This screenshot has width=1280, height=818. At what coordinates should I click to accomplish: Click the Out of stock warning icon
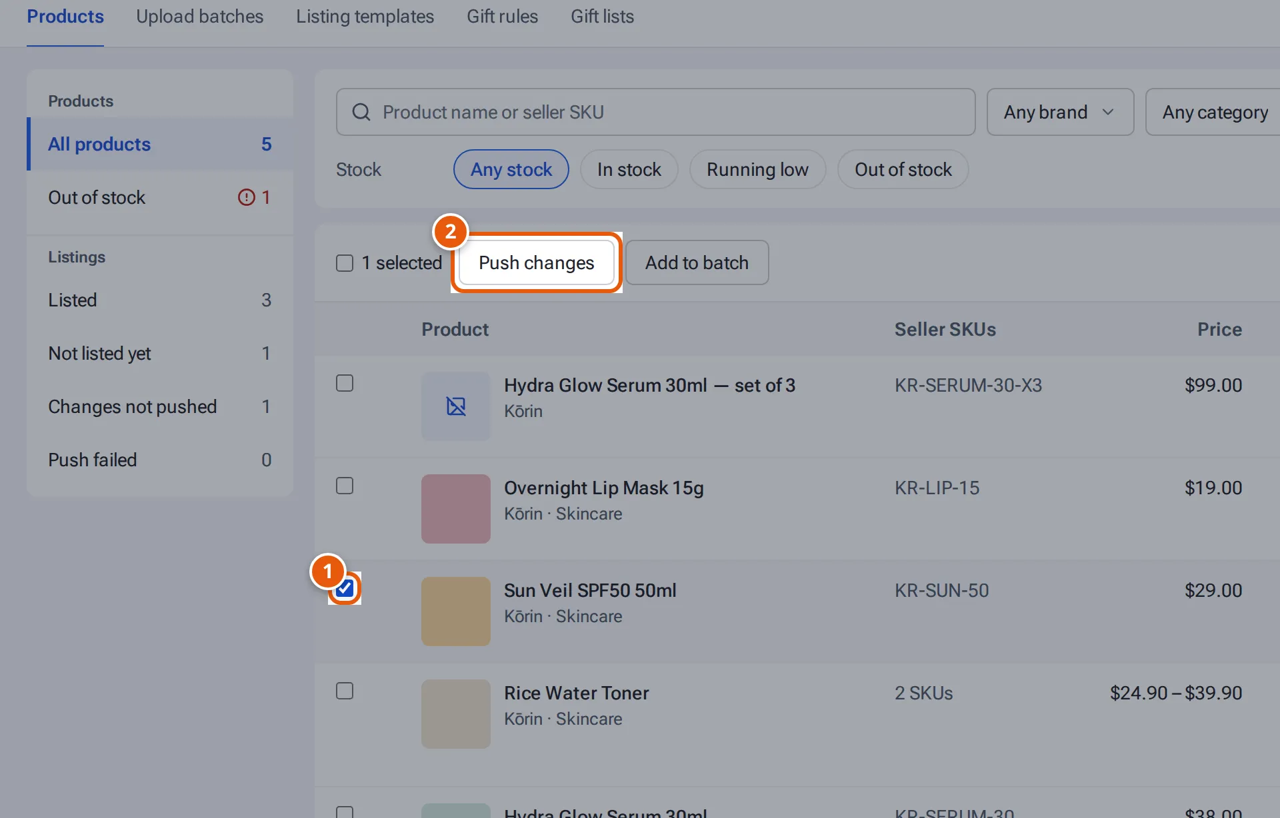247,197
